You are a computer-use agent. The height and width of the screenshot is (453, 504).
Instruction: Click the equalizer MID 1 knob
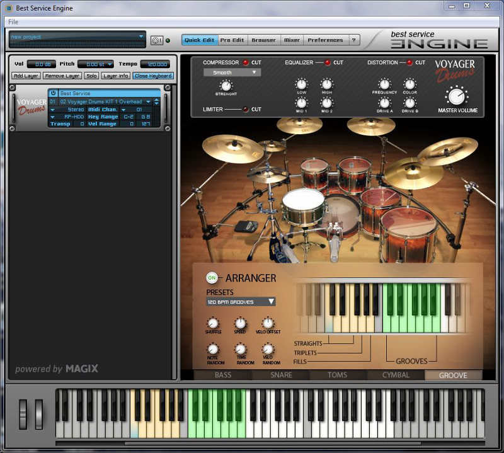(301, 103)
